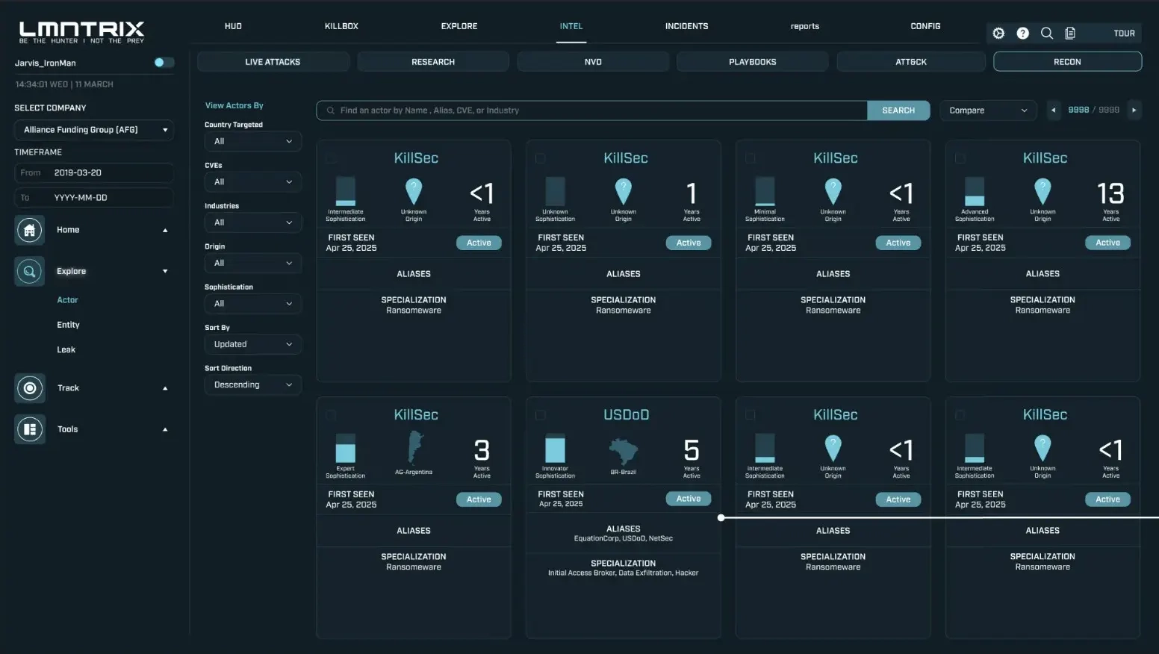Click the From date field
1159x654 pixels.
click(x=94, y=173)
